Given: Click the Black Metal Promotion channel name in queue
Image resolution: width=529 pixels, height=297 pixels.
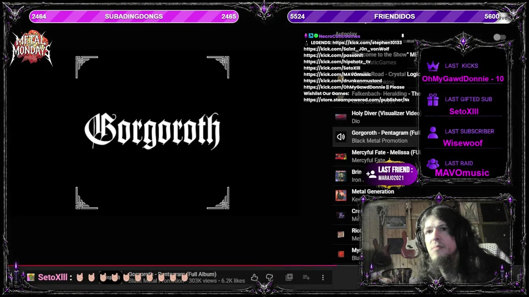Looking at the screenshot, I should coord(379,141).
